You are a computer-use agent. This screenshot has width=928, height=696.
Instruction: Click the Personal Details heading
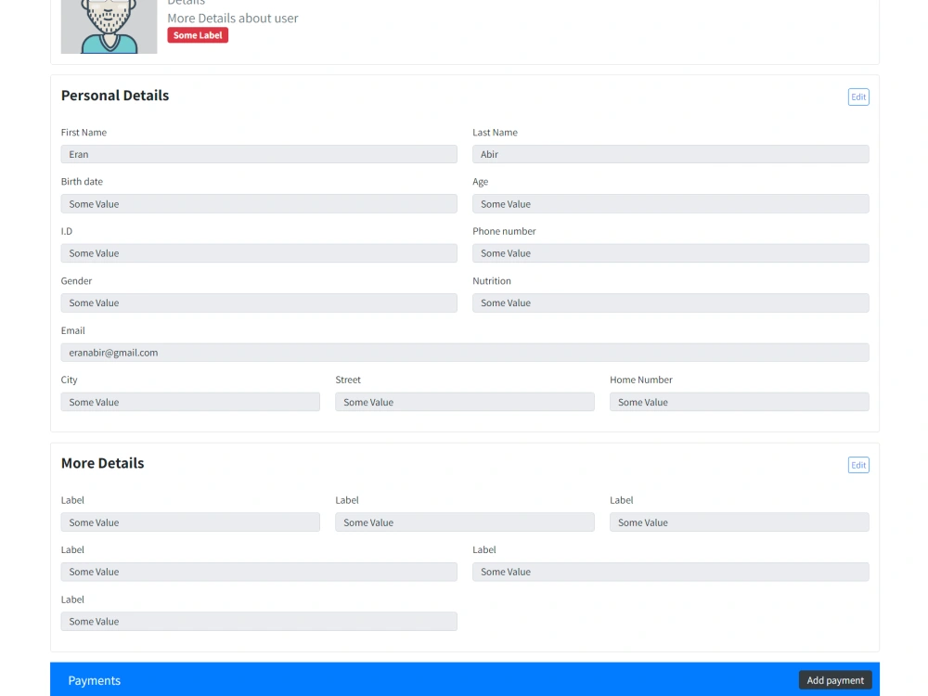coord(115,96)
